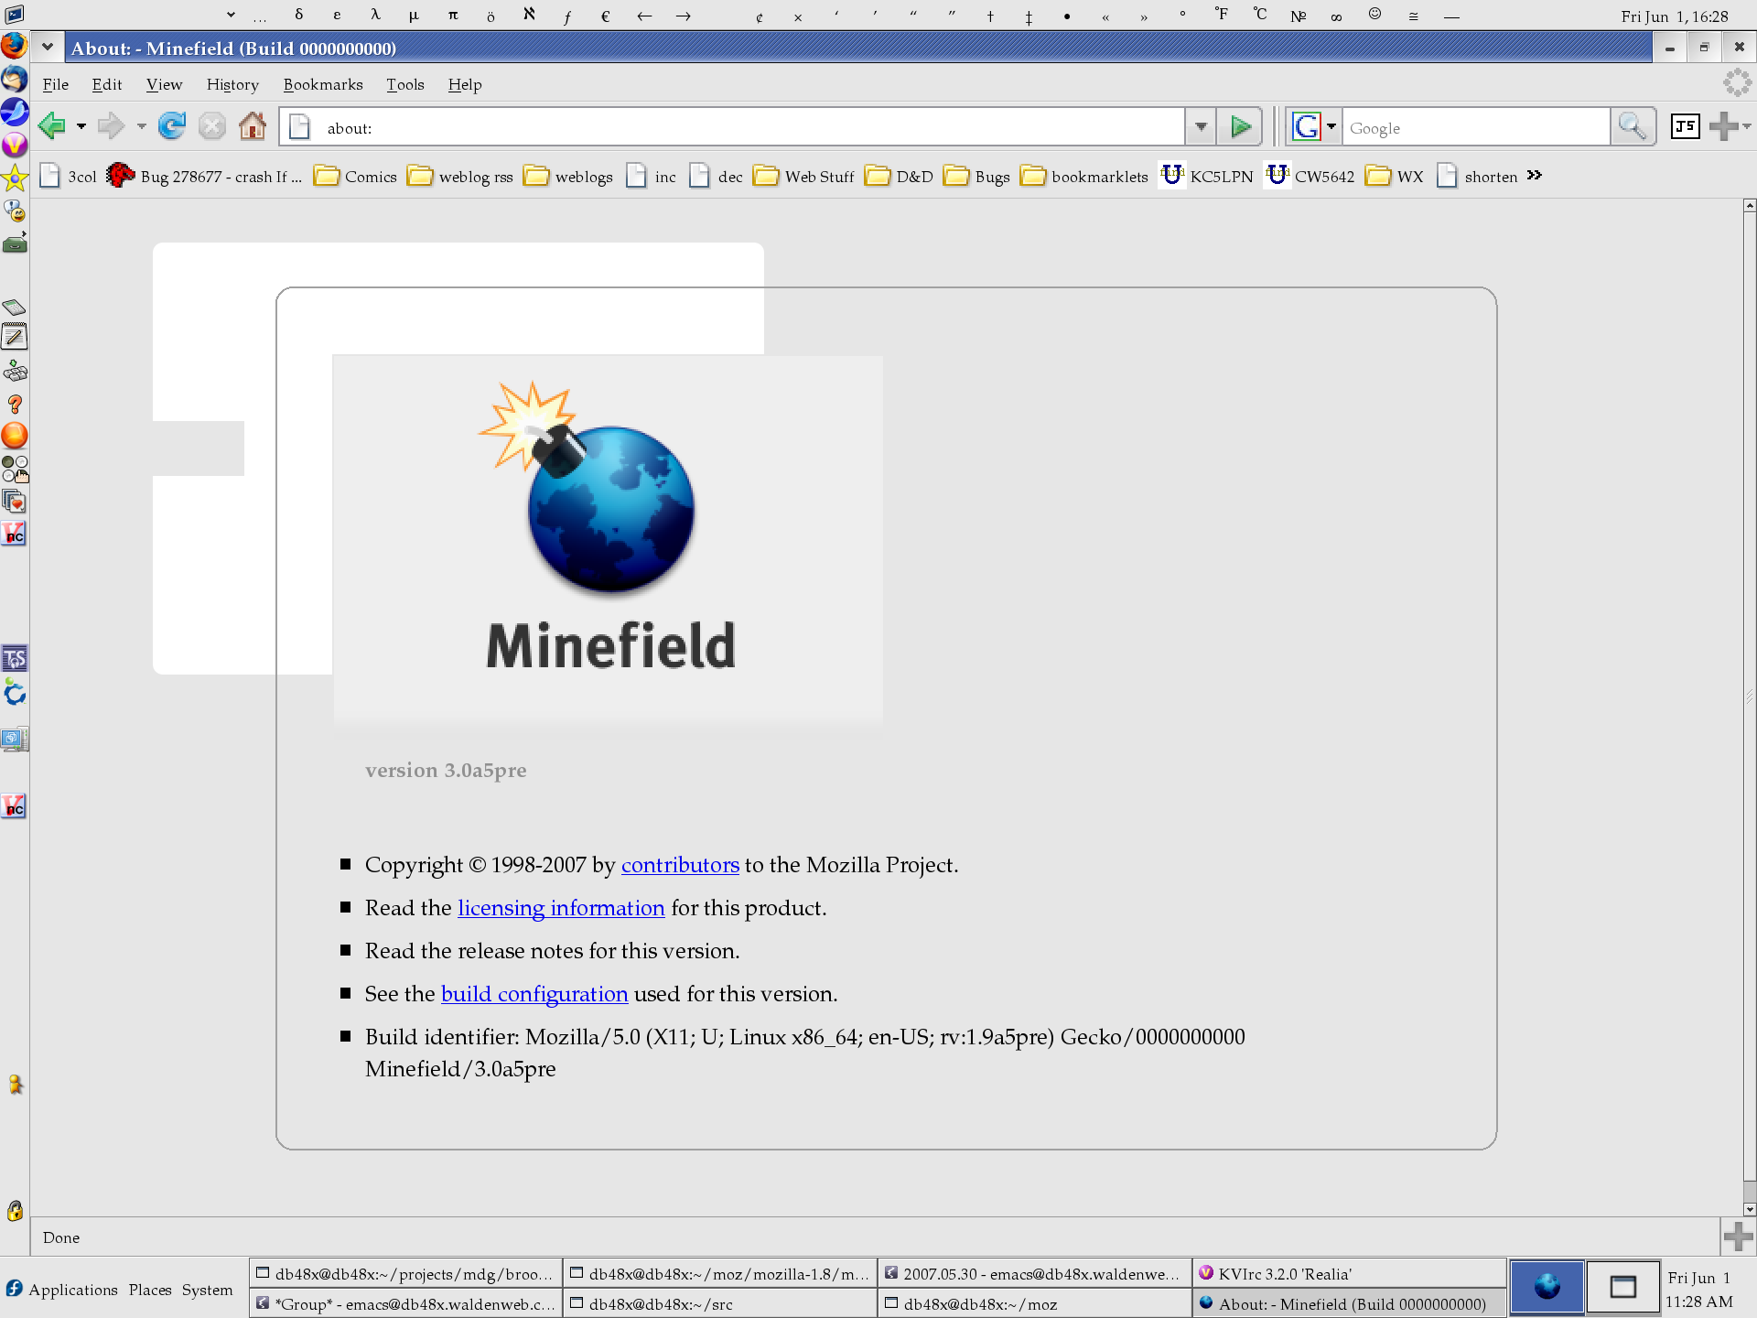Viewport: 1757px width, 1318px height.
Task: Click the Stop loading button
Action: click(212, 126)
